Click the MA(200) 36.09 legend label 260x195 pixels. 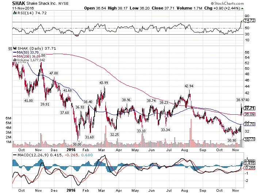[28, 56]
